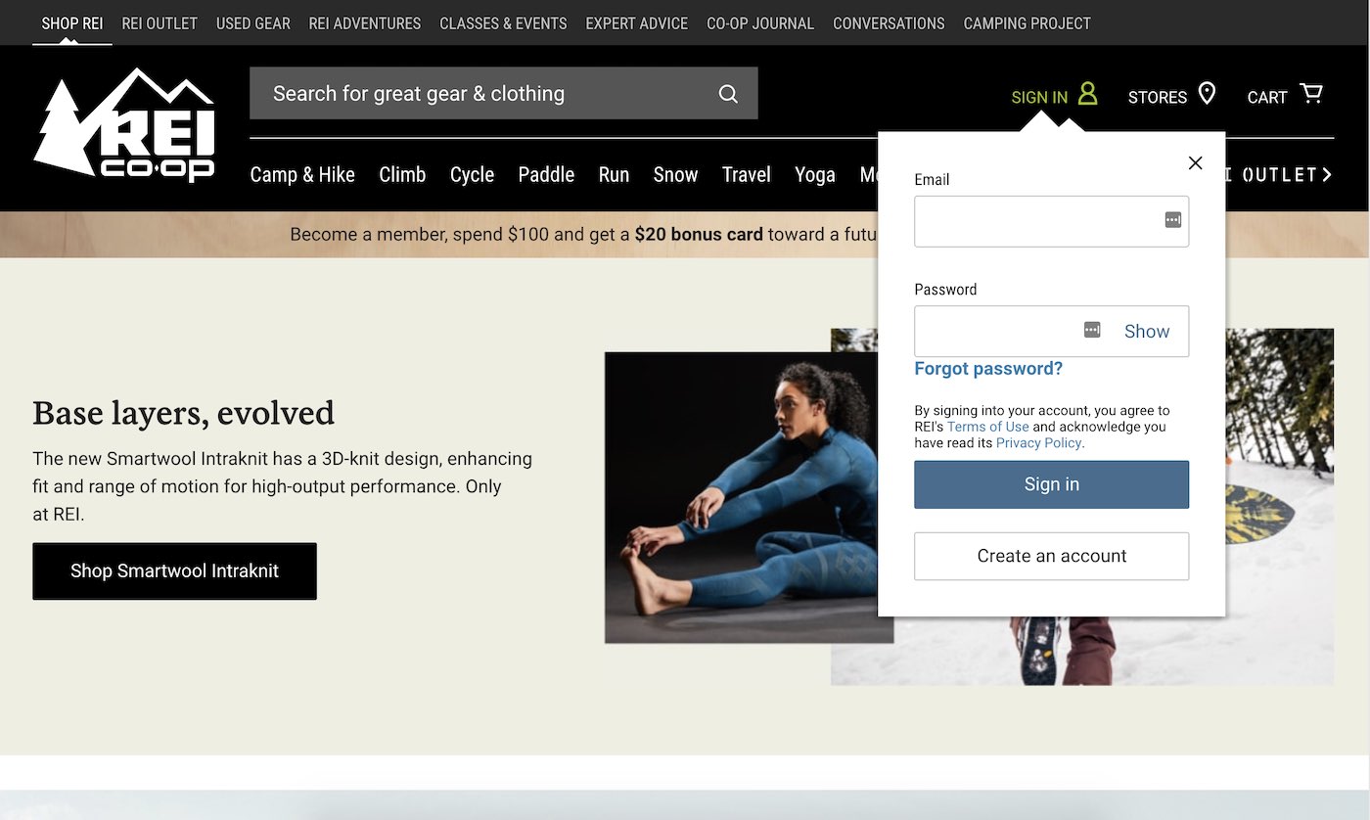The width and height of the screenshot is (1370, 820).
Task: Go to the Expert Advice tab
Action: click(636, 23)
